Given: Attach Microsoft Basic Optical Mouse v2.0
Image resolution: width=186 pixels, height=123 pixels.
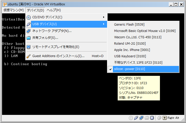Looking at the screenshot, I should click(x=143, y=31).
